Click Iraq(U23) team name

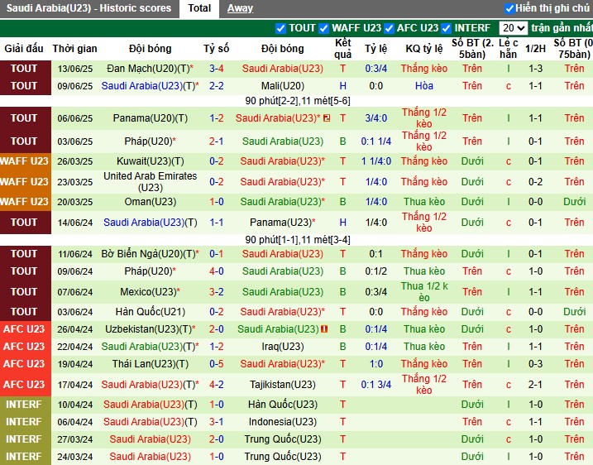(283, 347)
